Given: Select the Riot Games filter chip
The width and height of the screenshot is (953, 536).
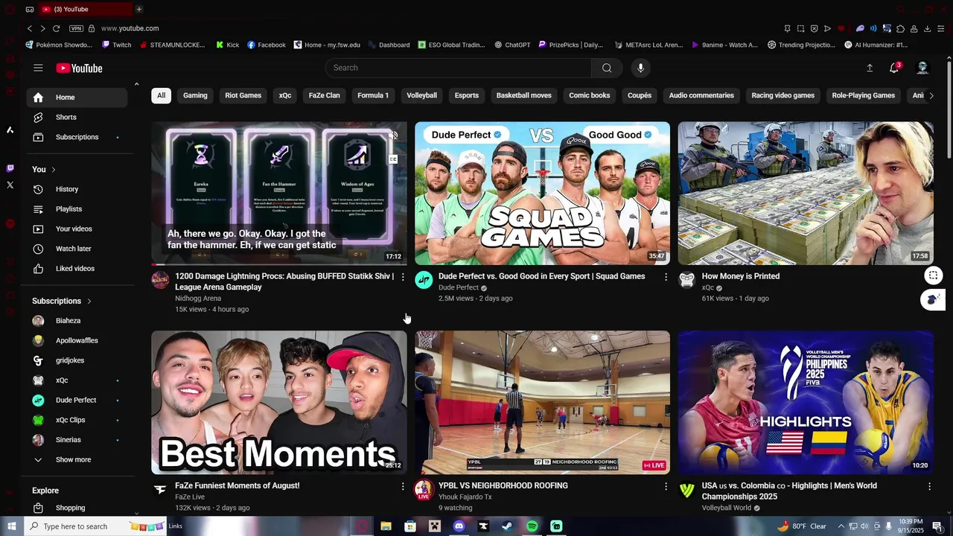Looking at the screenshot, I should tap(243, 95).
